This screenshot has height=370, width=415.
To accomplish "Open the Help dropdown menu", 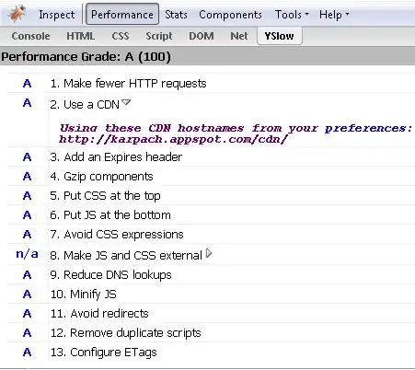I will point(334,15).
